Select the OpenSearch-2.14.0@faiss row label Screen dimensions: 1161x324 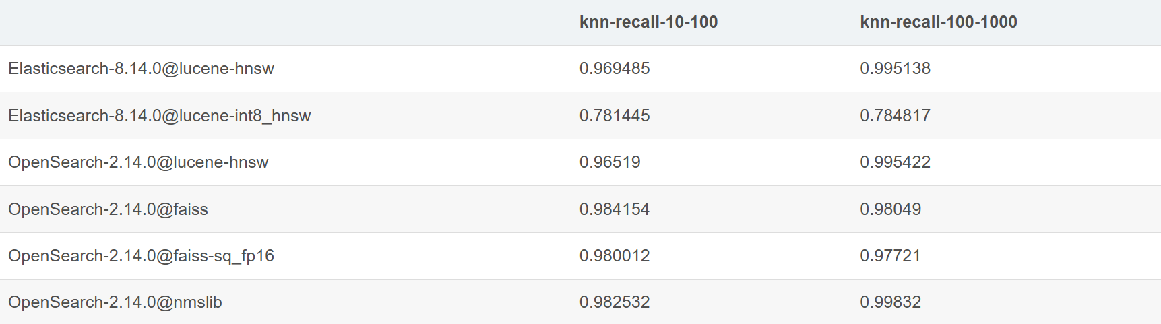pyautogui.click(x=108, y=209)
